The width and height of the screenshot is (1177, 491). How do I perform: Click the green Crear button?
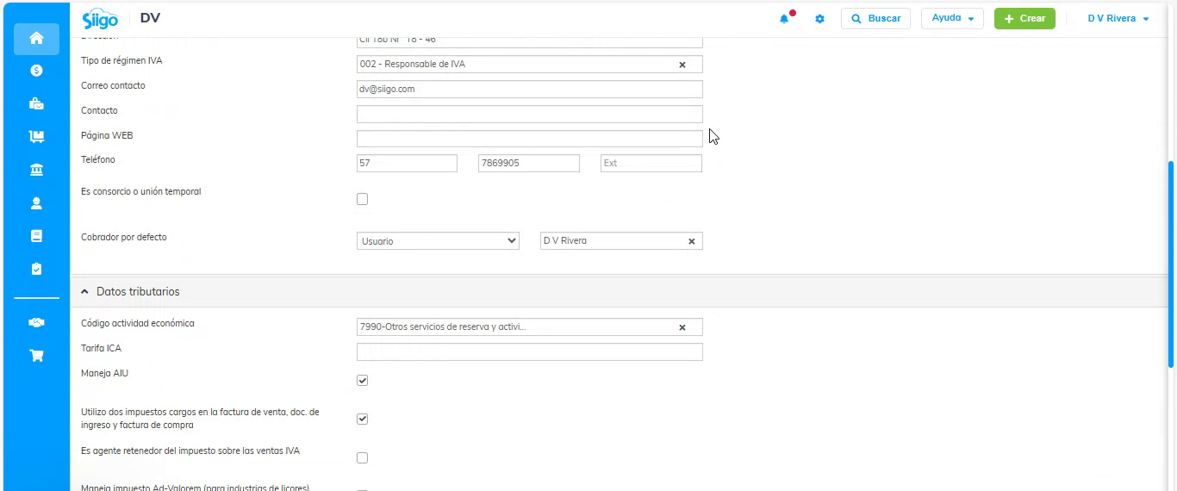pos(1024,18)
